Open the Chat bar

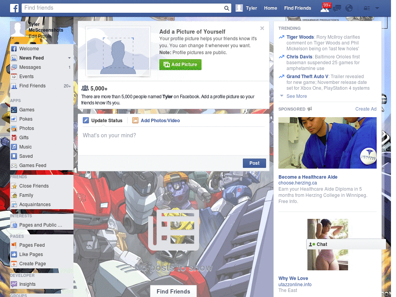pyautogui.click(x=346, y=244)
